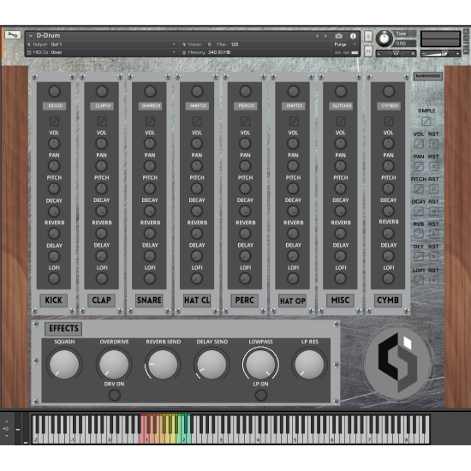
Task: Toggle the top round button of KICK channel
Action: (x=54, y=91)
